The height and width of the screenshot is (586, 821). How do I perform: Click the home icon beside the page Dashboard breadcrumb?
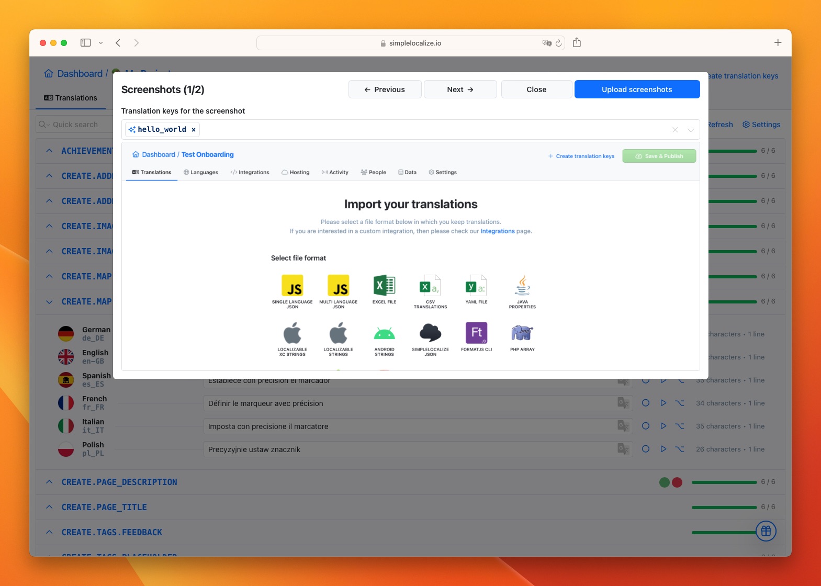click(x=49, y=73)
